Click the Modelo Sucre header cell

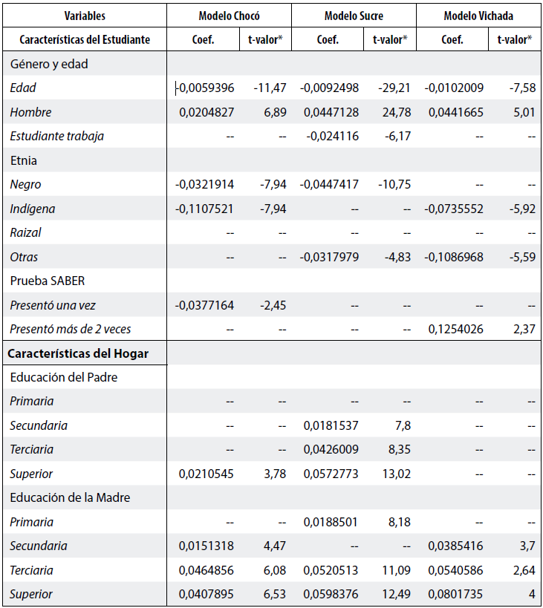[x=354, y=16]
